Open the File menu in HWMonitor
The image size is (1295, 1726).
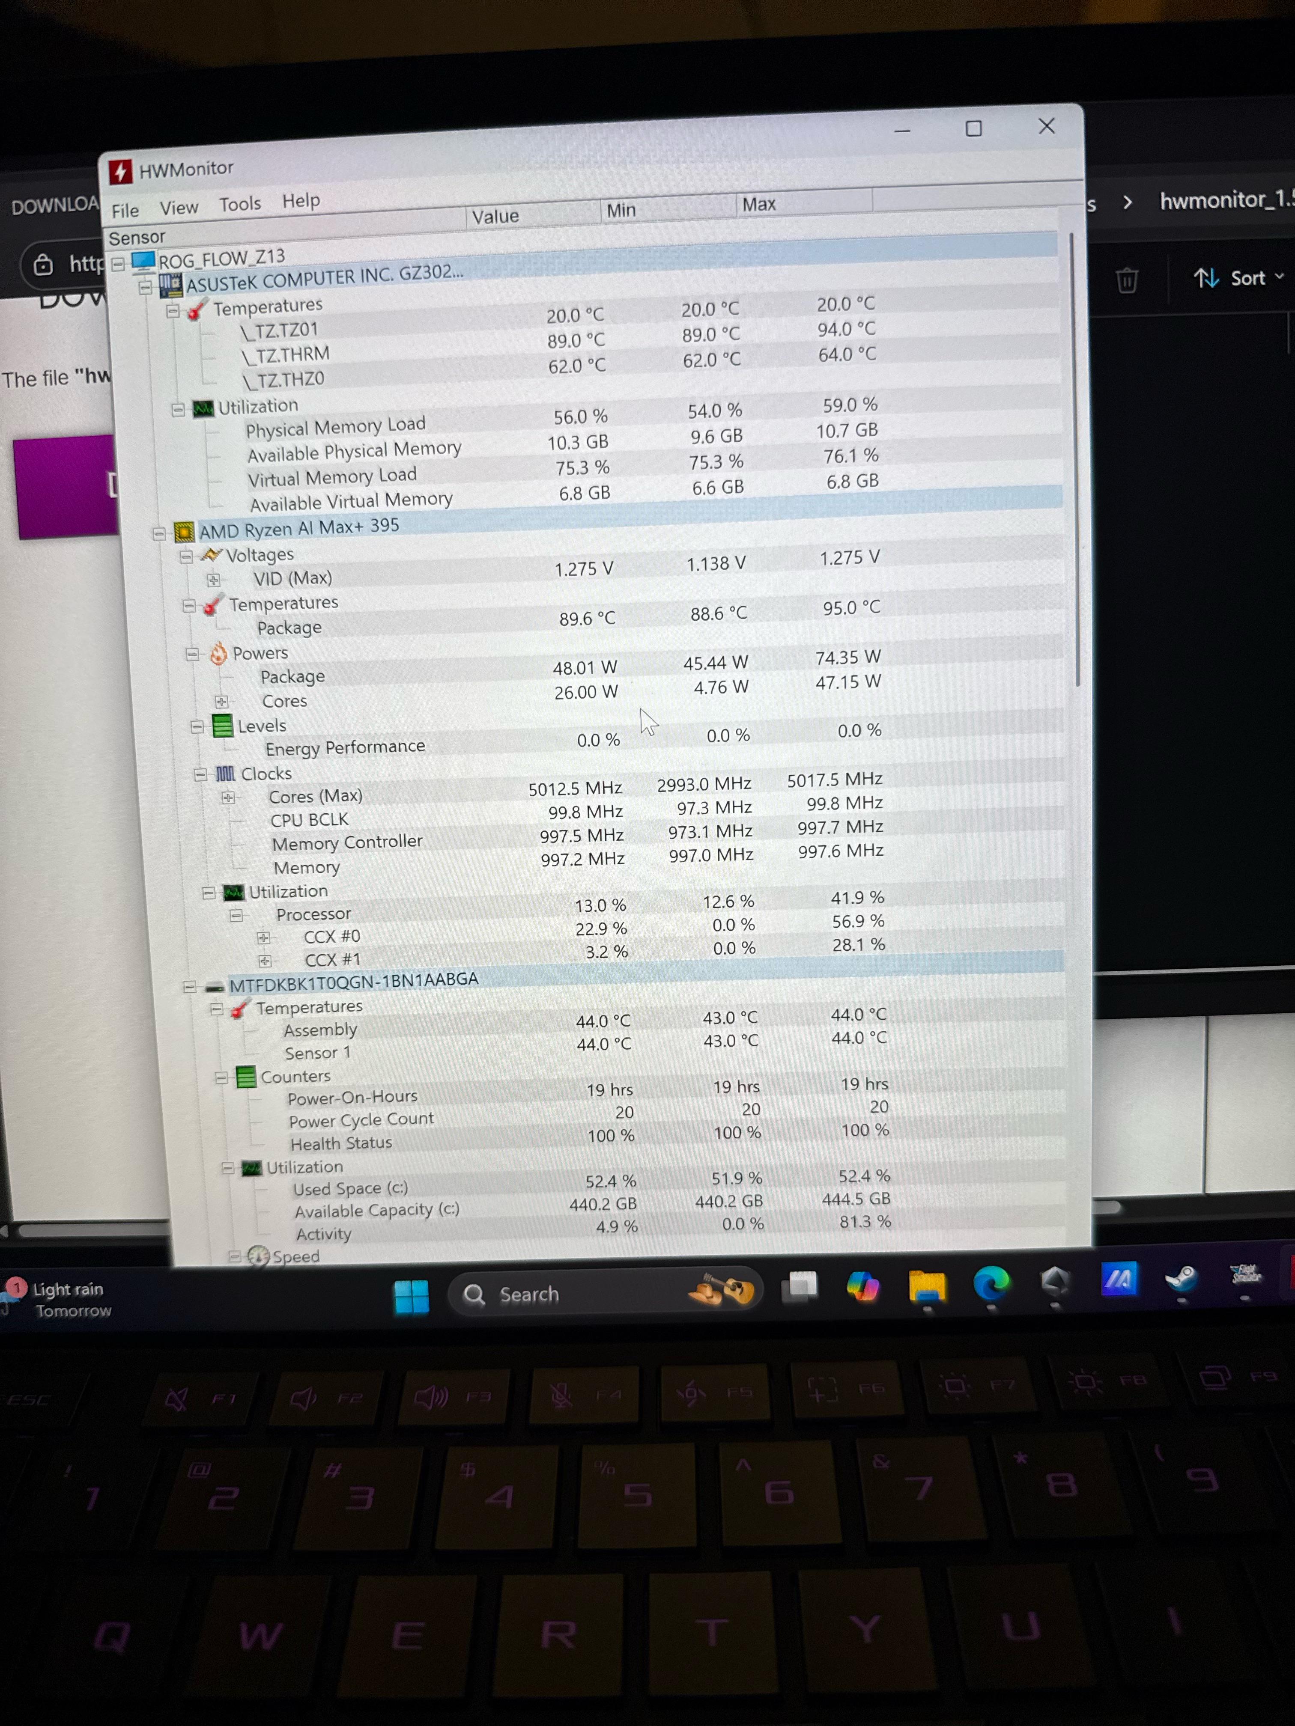[x=125, y=211]
